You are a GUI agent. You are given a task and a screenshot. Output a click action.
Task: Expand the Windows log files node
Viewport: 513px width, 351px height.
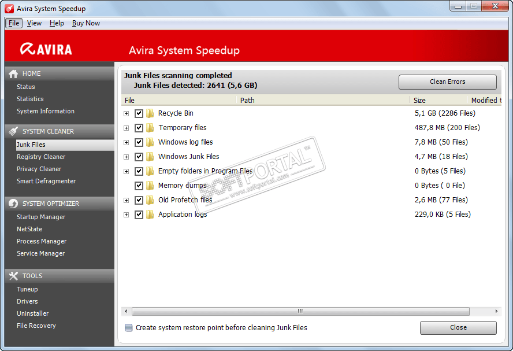click(127, 142)
